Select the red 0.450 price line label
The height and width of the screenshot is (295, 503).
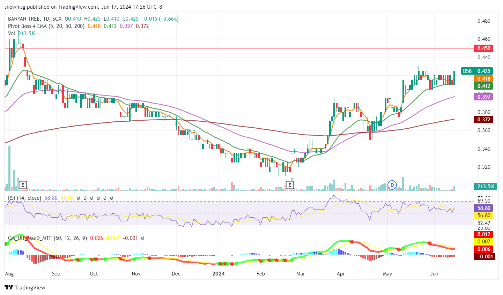pos(483,48)
